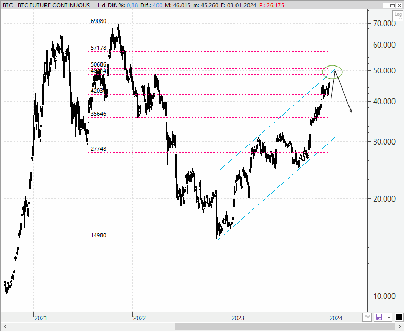The image size is (405, 332).
Task: Click the 2023 date axis label
Action: pos(238,318)
